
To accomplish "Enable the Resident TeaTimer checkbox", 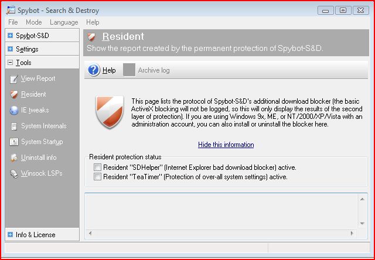I will click(x=97, y=177).
